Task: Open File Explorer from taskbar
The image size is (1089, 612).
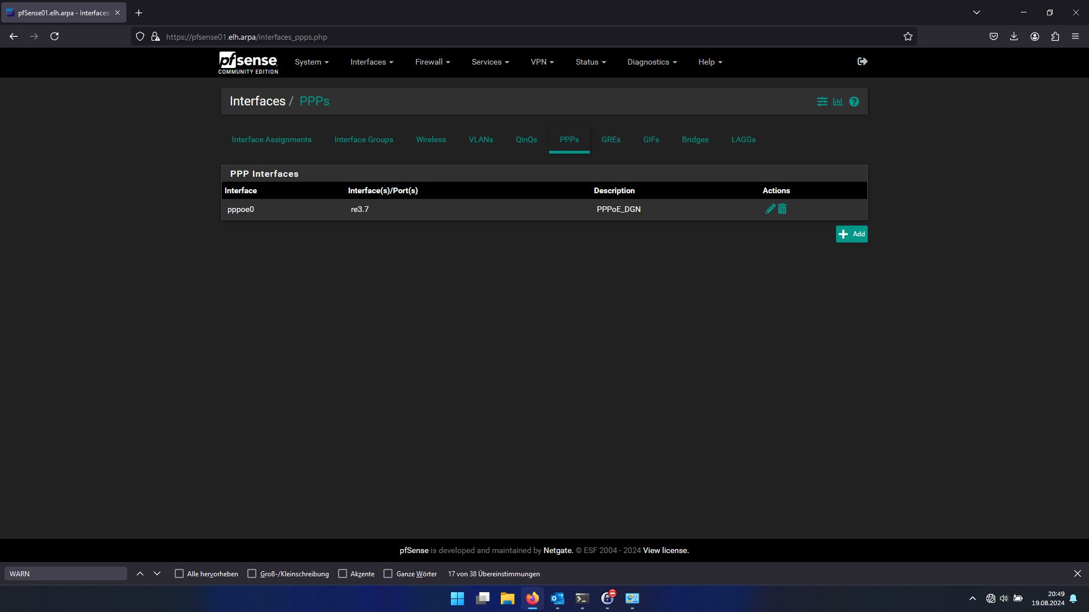Action: (507, 599)
